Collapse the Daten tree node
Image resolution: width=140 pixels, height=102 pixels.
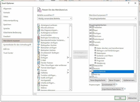[90, 45]
